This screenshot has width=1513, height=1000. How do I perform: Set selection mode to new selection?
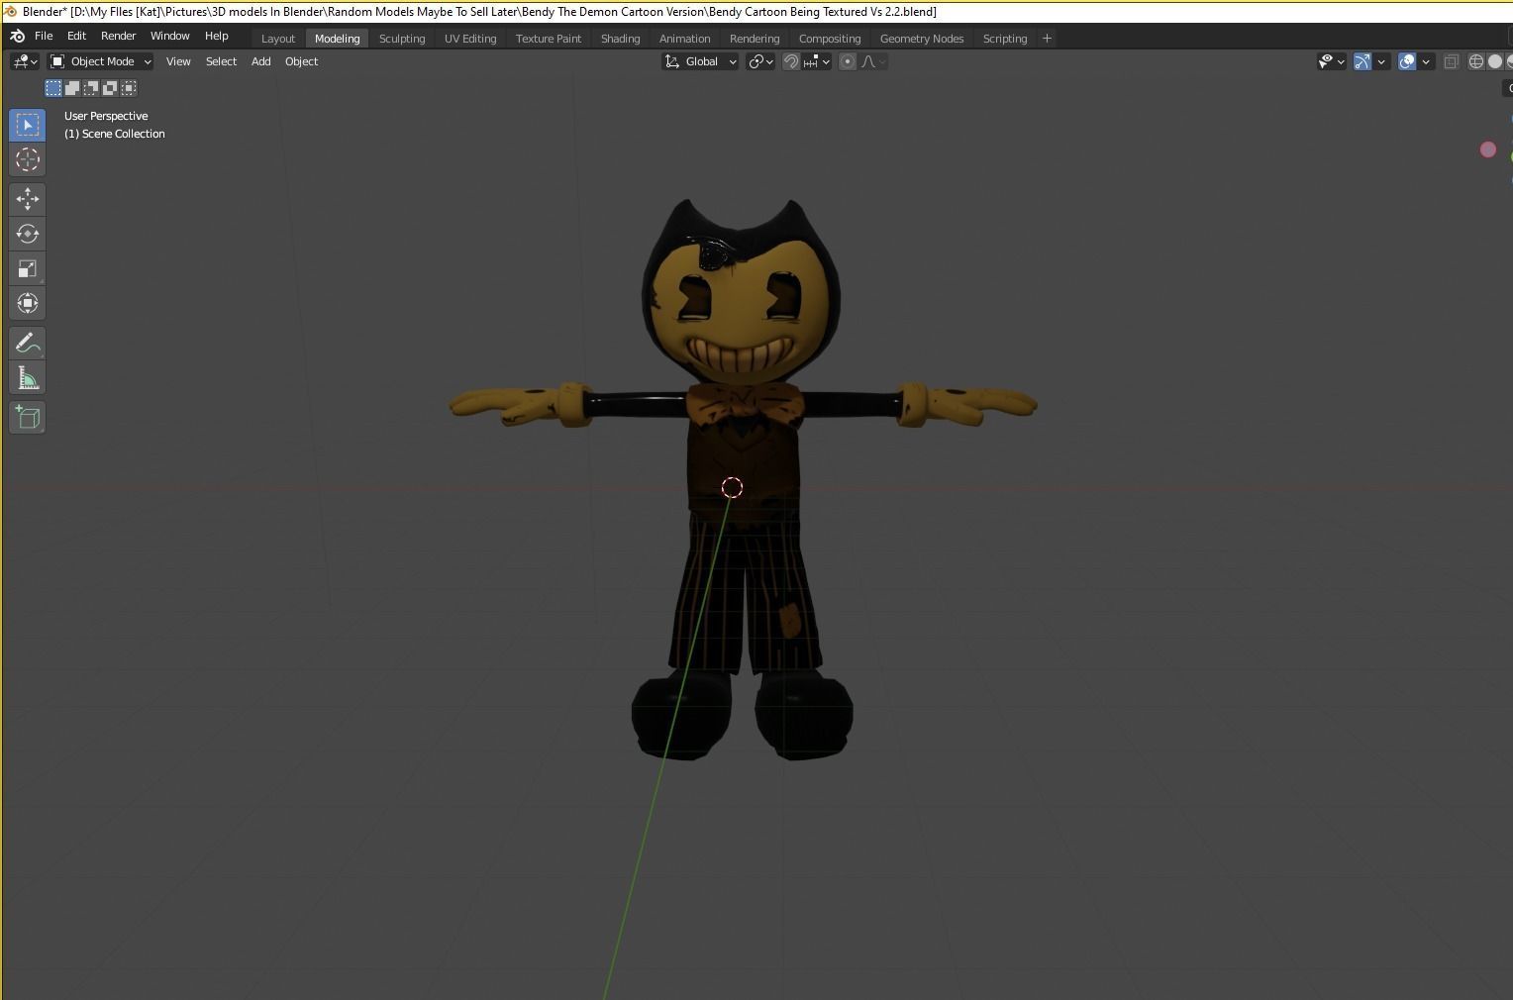53,88
